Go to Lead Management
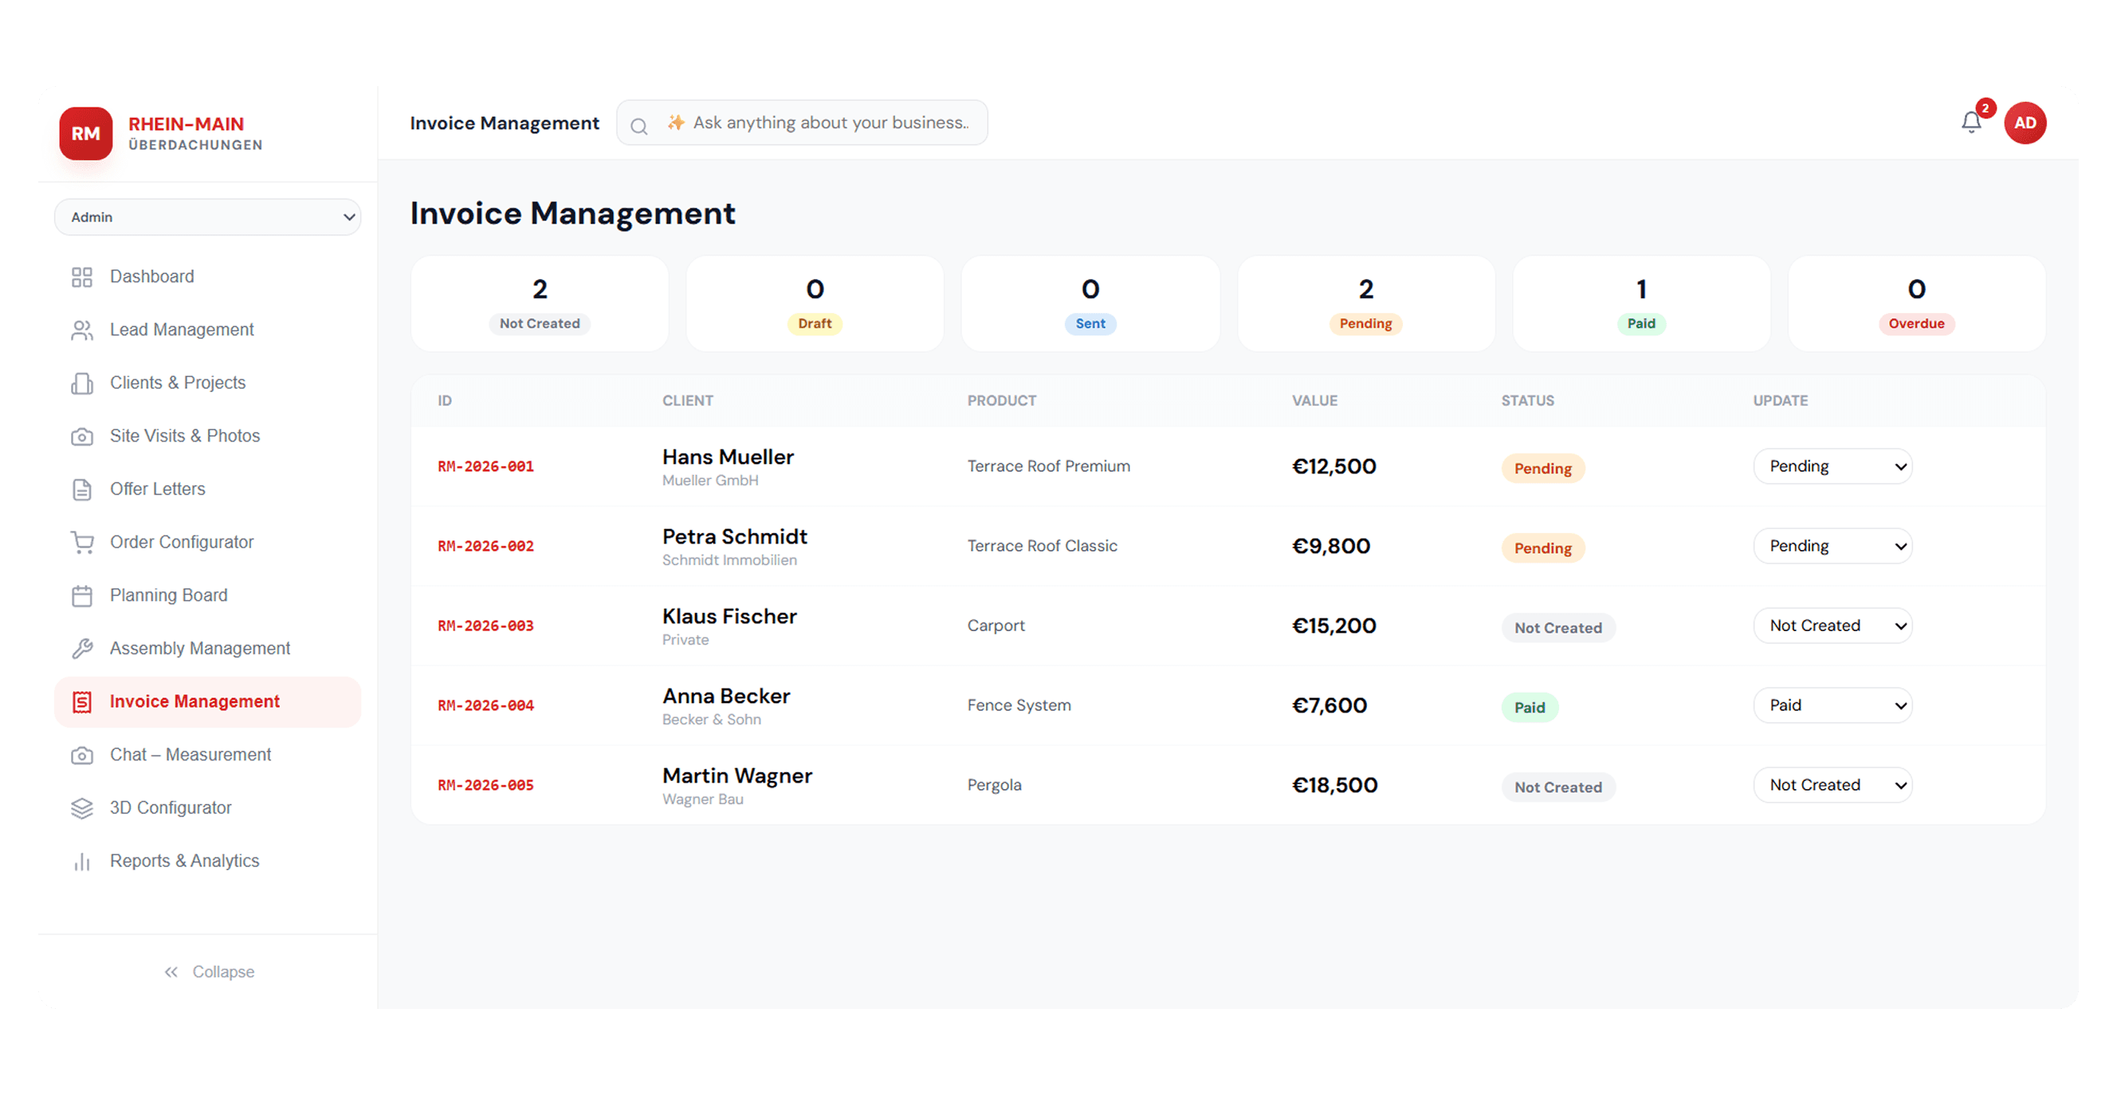2117x1095 pixels. [x=207, y=330]
